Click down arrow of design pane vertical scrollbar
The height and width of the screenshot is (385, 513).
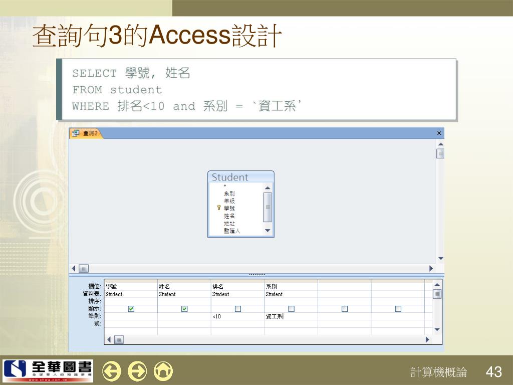click(440, 258)
